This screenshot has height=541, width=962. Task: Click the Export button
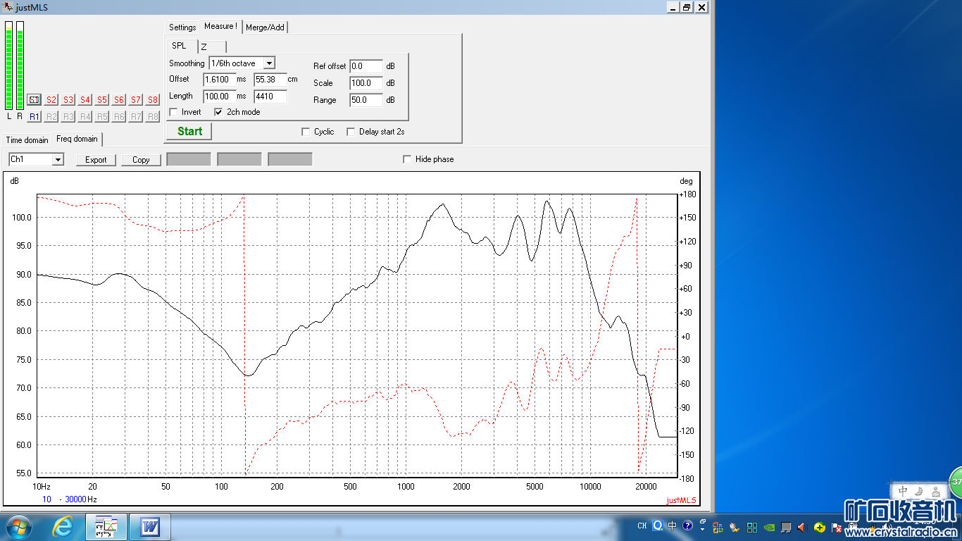96,160
